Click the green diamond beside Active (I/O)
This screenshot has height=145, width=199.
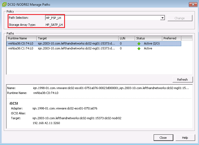click(x=139, y=43)
